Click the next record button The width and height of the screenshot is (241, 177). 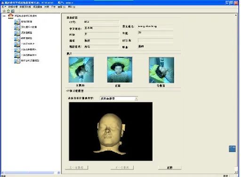(x=122, y=168)
